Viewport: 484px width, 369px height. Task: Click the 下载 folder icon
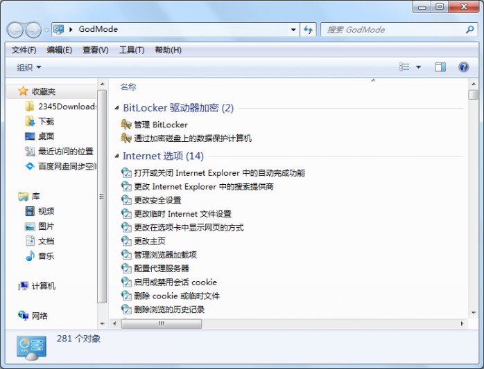[x=30, y=121]
